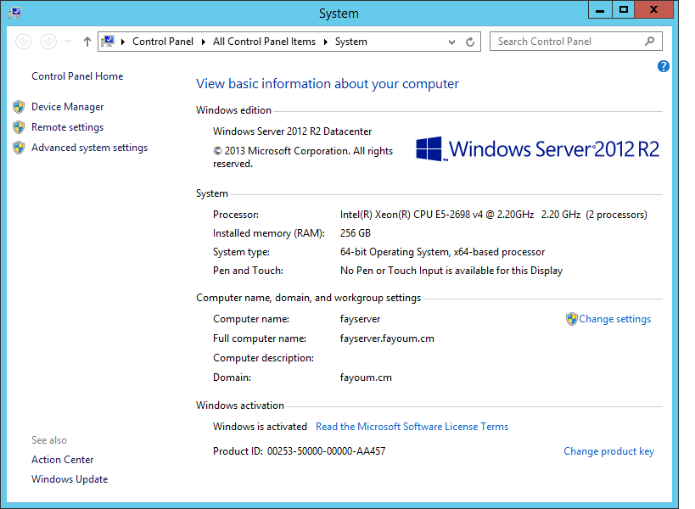Select All Control Panel Items breadcrumb

(x=264, y=42)
